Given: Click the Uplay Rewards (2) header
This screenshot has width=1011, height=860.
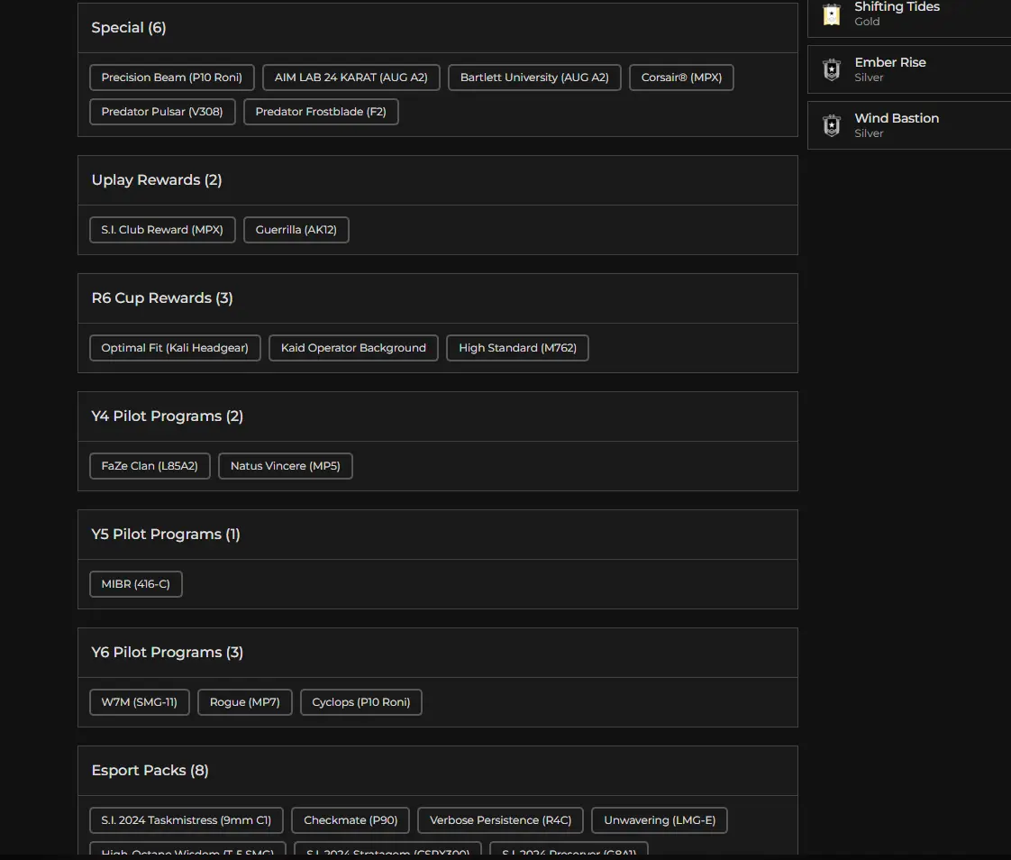Looking at the screenshot, I should point(438,180).
